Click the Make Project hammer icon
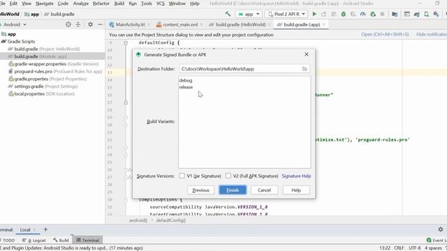This screenshot has width=447, height=251. click(x=228, y=14)
